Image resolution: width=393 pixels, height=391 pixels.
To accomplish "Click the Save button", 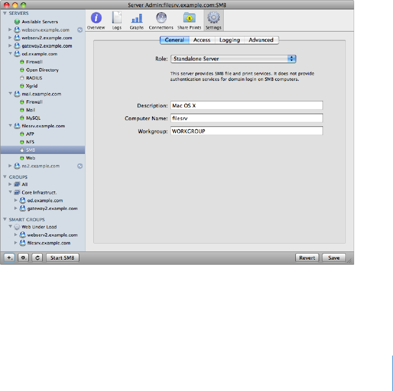I will point(334,258).
